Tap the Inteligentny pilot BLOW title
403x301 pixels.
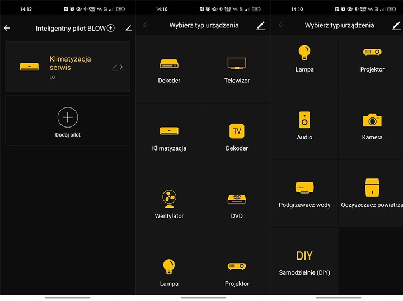click(70, 28)
